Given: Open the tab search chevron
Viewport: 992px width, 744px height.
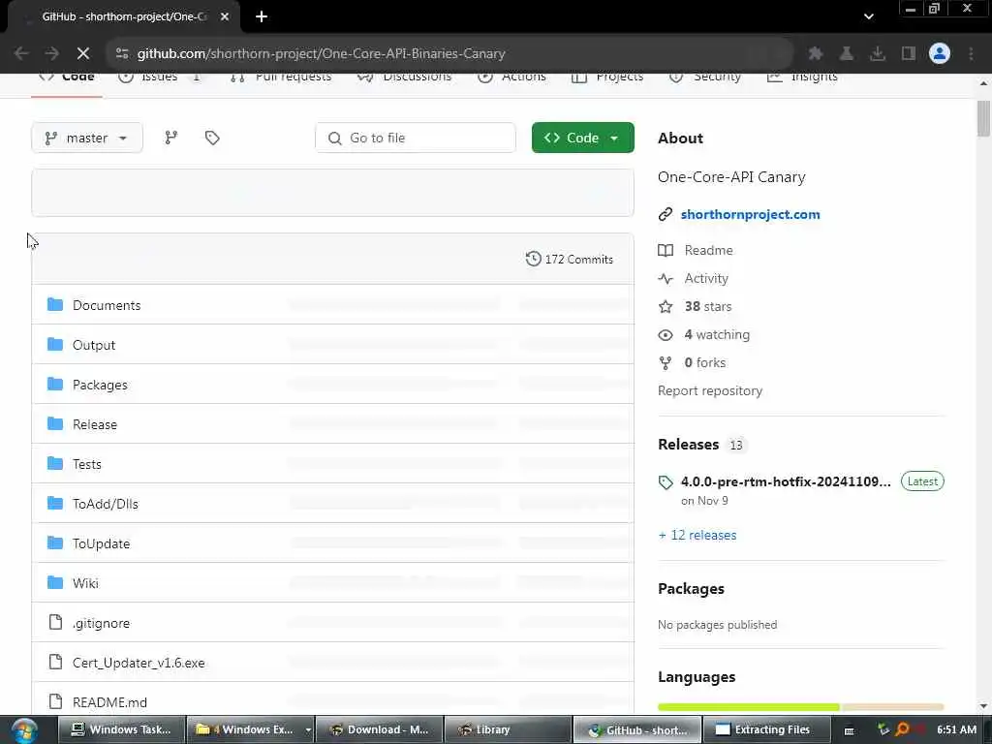Looking at the screenshot, I should (869, 17).
